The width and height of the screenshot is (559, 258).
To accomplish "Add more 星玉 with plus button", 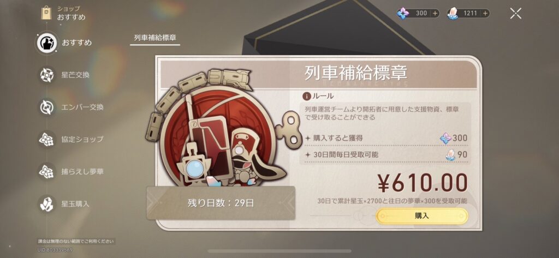I will coord(485,14).
